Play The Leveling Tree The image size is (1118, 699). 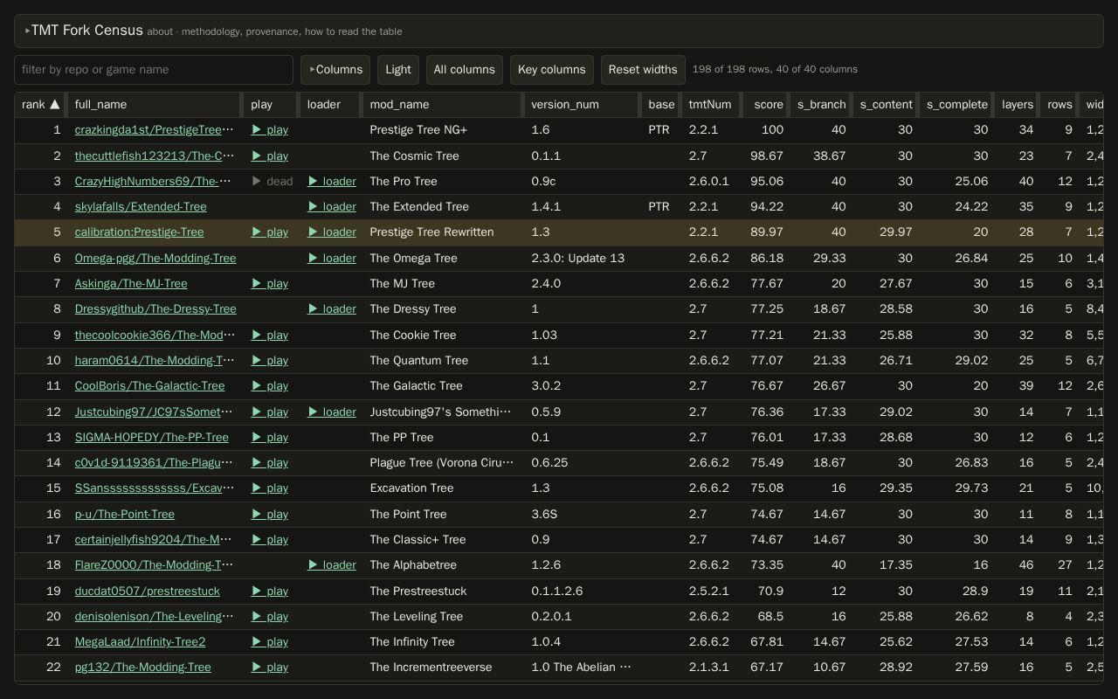[270, 616]
